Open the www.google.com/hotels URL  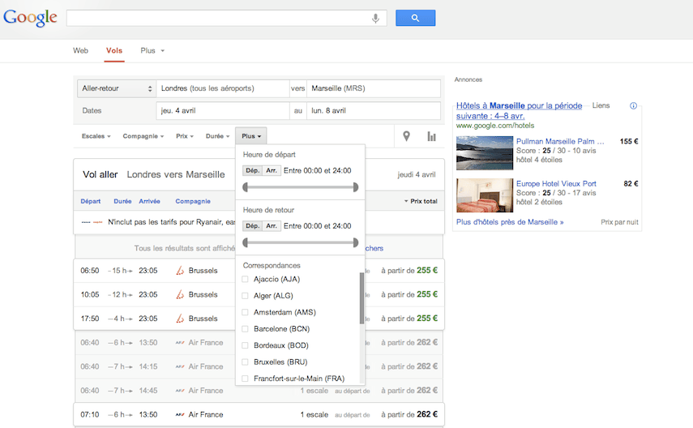pyautogui.click(x=495, y=126)
